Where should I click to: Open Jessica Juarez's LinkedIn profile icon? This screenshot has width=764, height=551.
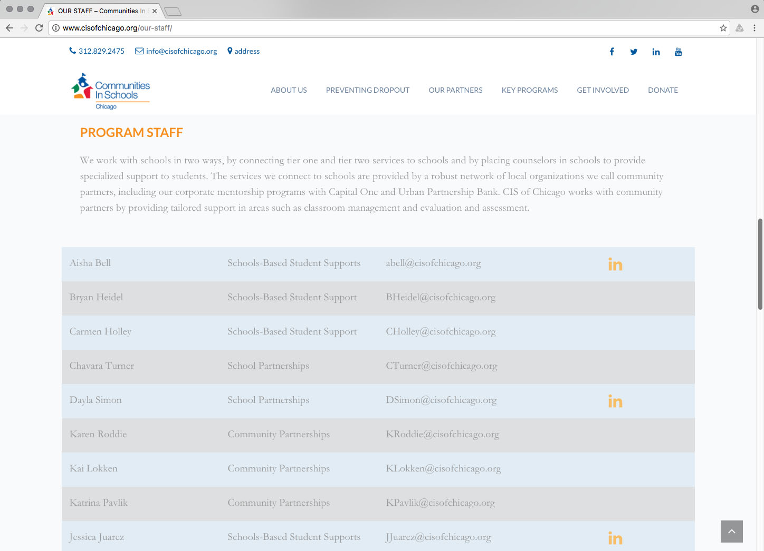(x=615, y=538)
